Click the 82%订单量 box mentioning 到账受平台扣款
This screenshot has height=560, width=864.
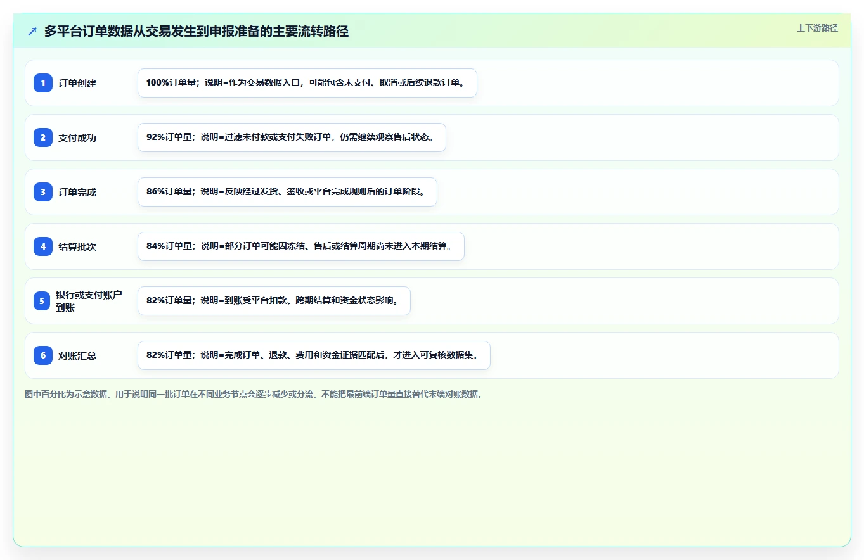(x=274, y=301)
